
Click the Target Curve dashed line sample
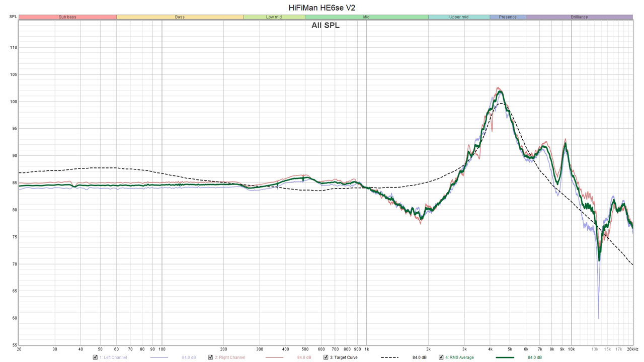click(389, 357)
